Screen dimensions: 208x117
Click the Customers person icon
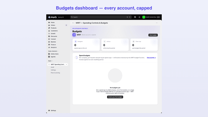(49, 31)
